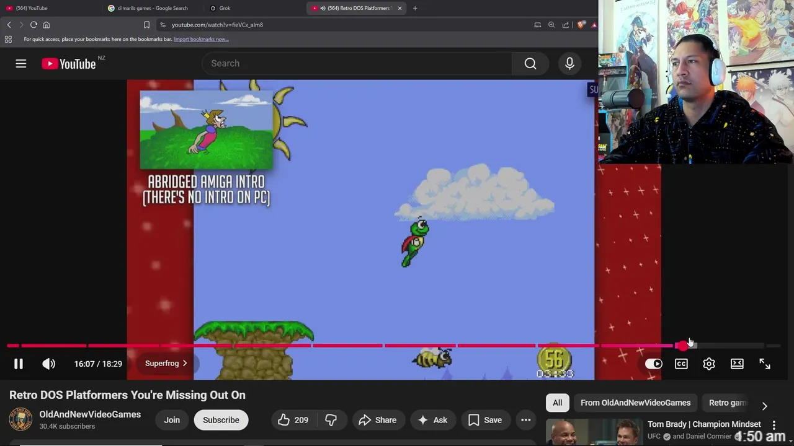Select the All filter chip

coord(558,403)
